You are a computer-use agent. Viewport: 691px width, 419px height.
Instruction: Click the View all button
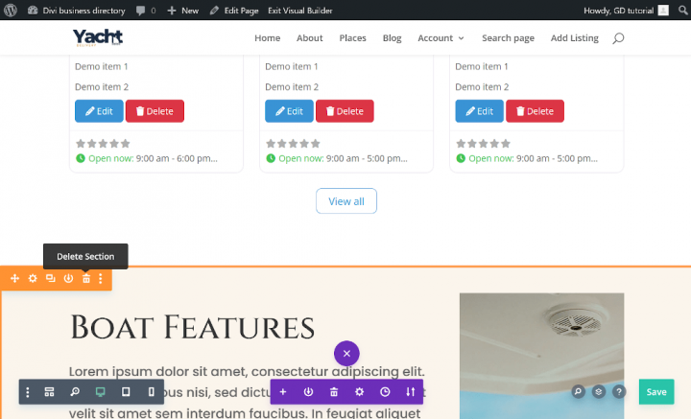tap(345, 201)
